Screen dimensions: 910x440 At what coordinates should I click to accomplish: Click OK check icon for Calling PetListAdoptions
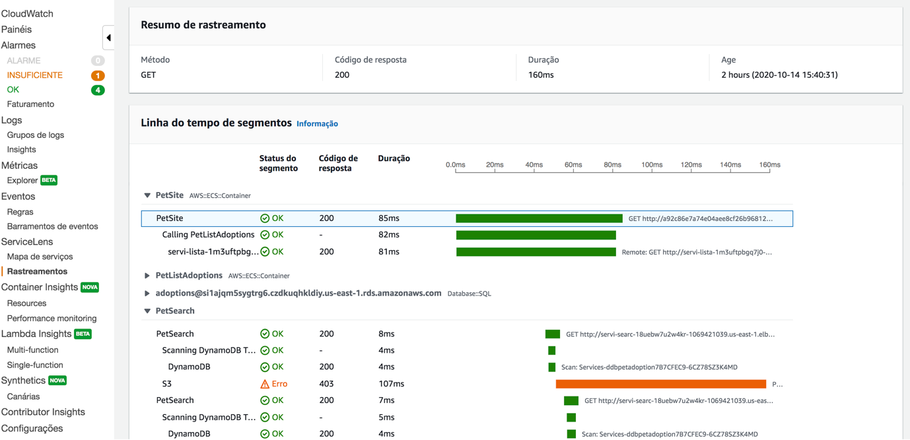pos(265,235)
